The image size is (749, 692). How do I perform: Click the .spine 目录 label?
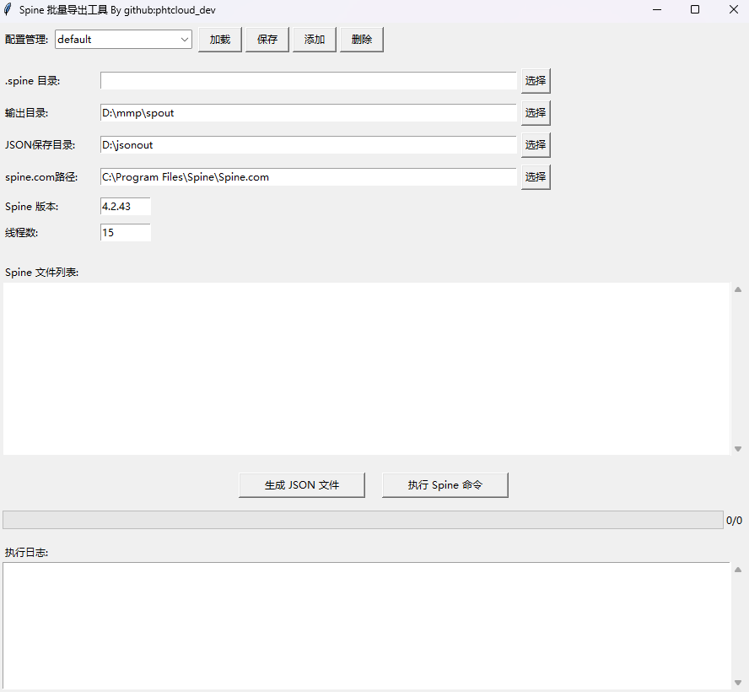[33, 81]
